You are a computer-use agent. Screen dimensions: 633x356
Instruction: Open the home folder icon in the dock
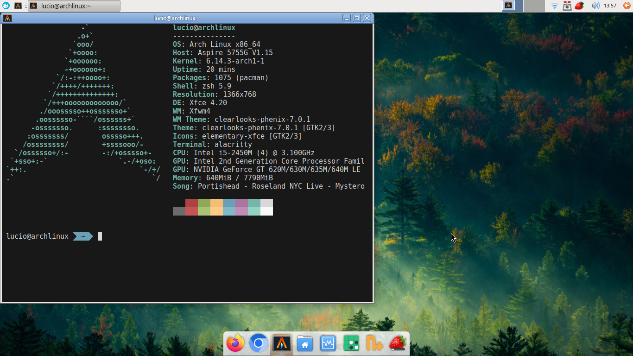(305, 343)
